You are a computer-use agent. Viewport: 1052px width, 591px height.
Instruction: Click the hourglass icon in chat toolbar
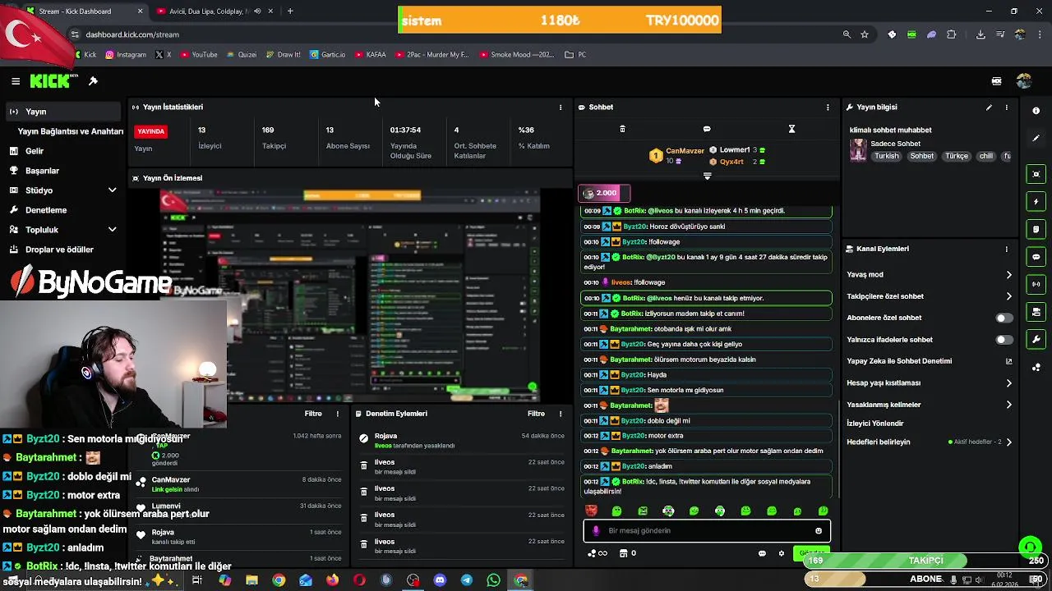[x=791, y=129]
